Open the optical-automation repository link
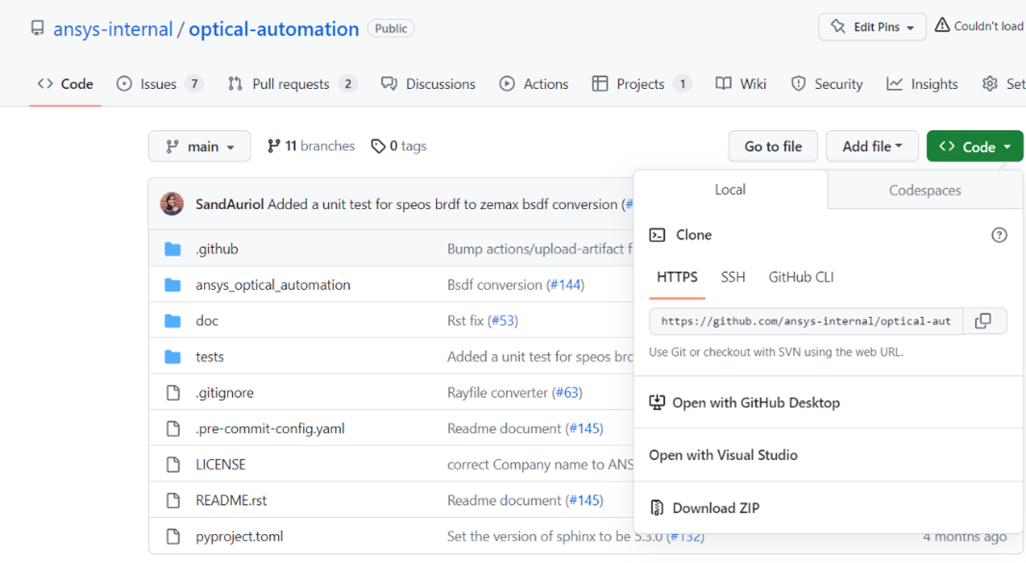 [x=274, y=29]
